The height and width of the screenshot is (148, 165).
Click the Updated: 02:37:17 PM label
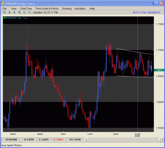click(x=45, y=12)
